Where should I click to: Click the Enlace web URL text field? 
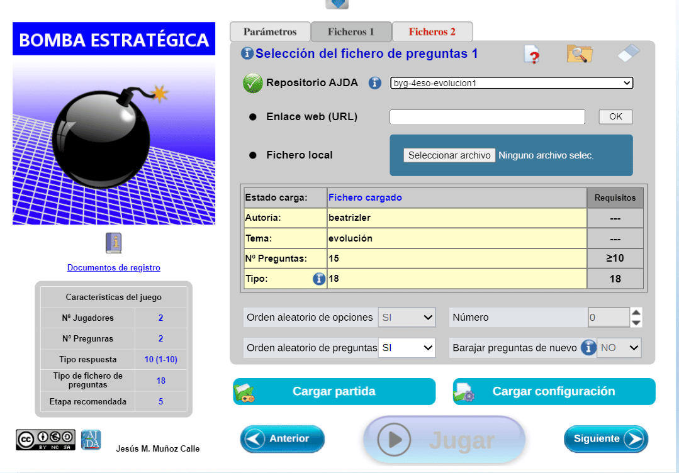[487, 117]
